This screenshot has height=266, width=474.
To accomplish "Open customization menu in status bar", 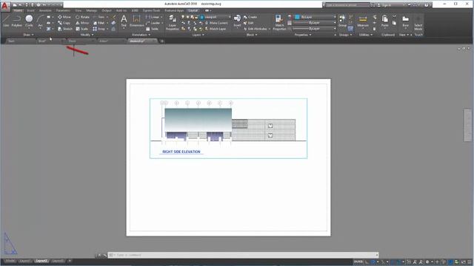I will point(469,262).
